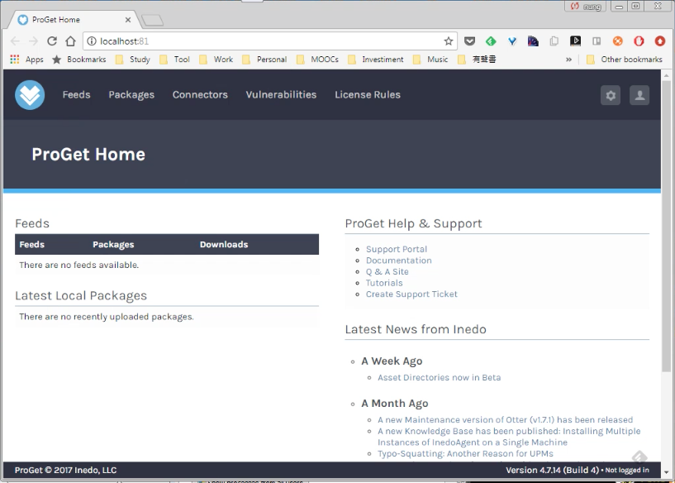Go back using the browser back arrow
Viewport: 675px width, 483px height.
point(15,41)
